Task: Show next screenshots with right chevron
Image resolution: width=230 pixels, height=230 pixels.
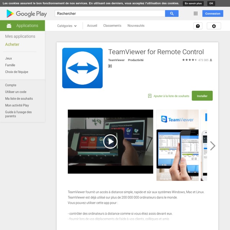Action: coord(212,146)
